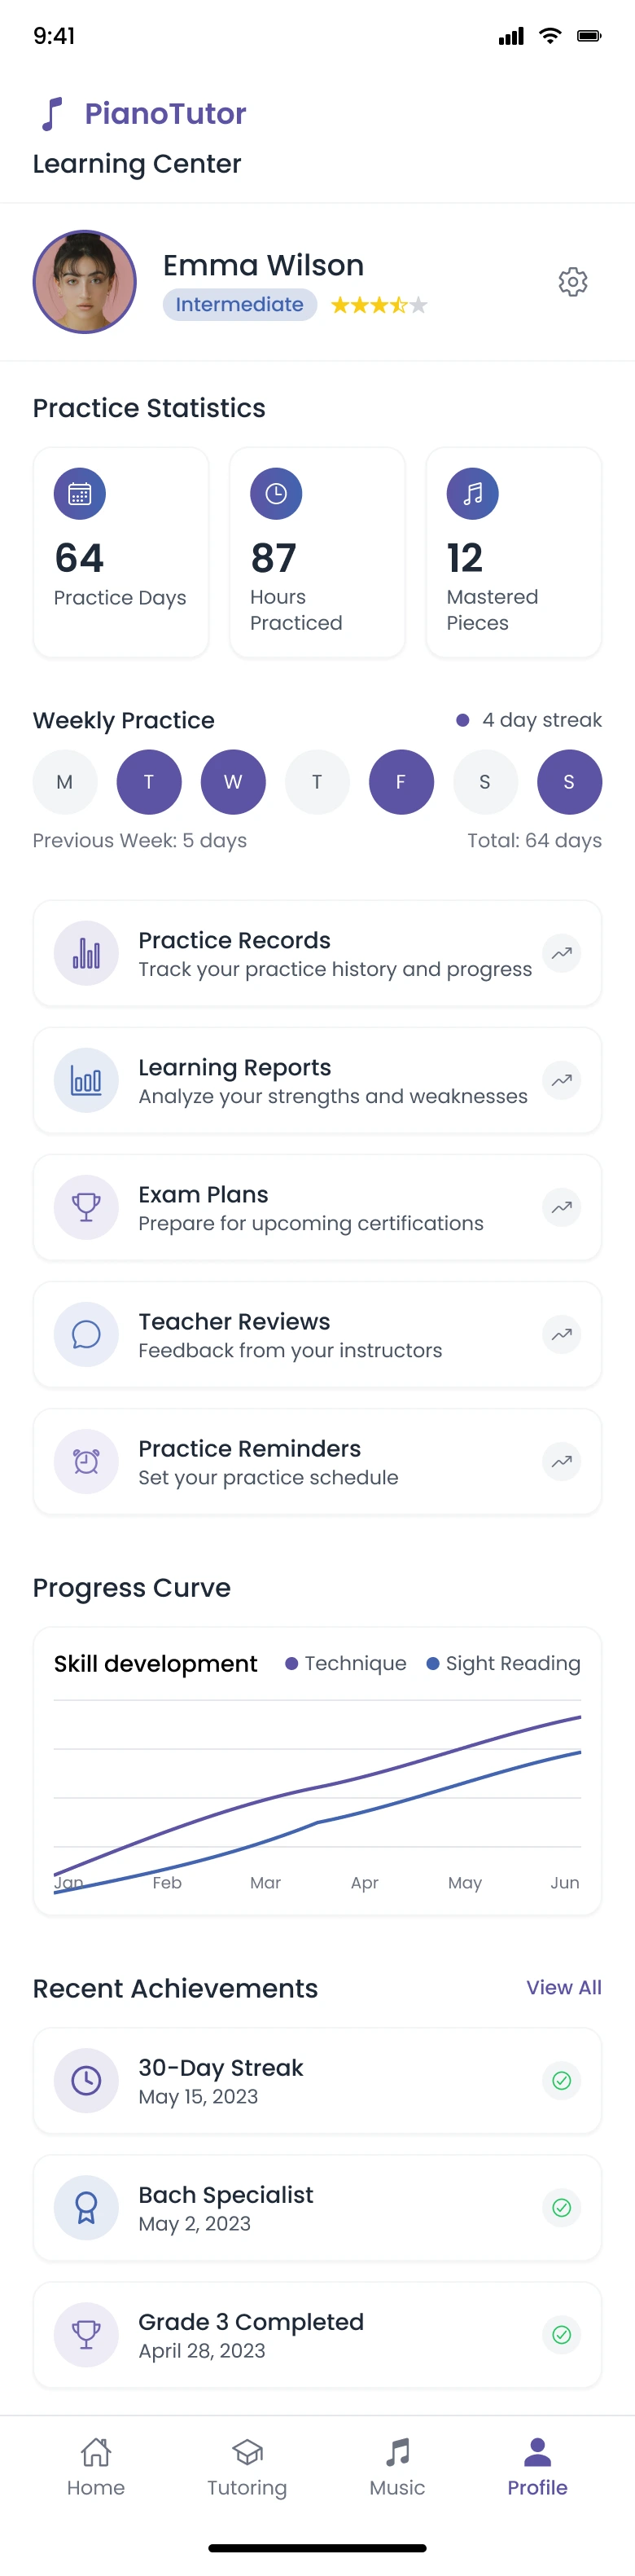Toggle Friday practice day circle

[401, 782]
